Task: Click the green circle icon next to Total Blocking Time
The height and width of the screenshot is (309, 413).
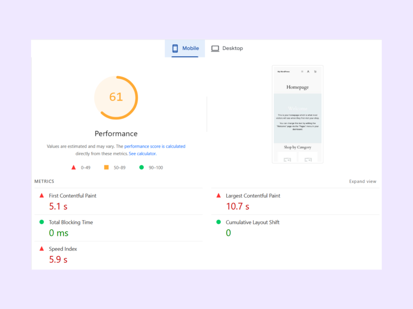Action: coord(42,222)
